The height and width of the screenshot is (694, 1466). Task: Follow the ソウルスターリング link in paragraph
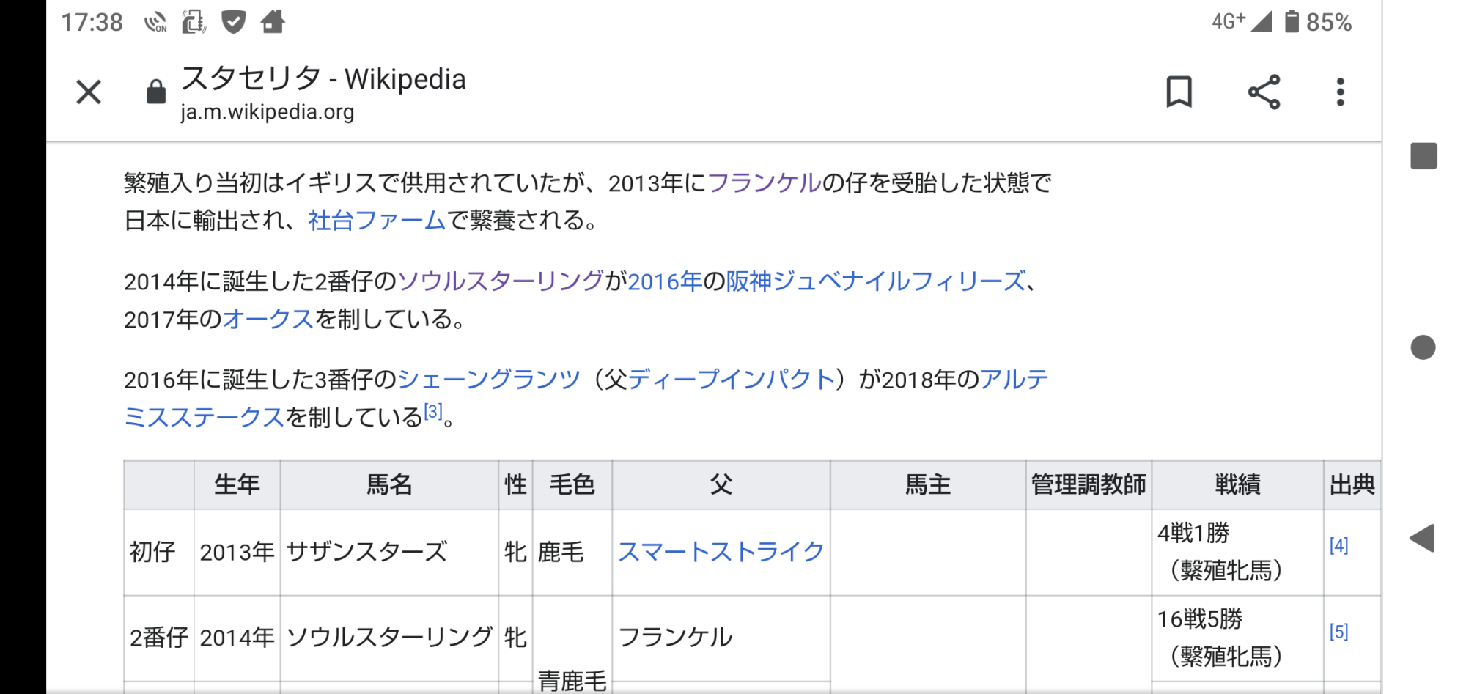click(x=501, y=281)
